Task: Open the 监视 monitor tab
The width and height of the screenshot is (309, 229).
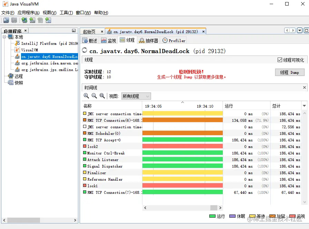Action: (108, 40)
